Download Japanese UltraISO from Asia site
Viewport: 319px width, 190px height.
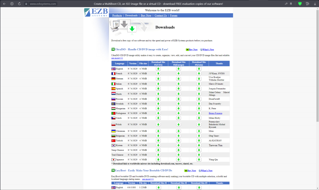(199, 160)
